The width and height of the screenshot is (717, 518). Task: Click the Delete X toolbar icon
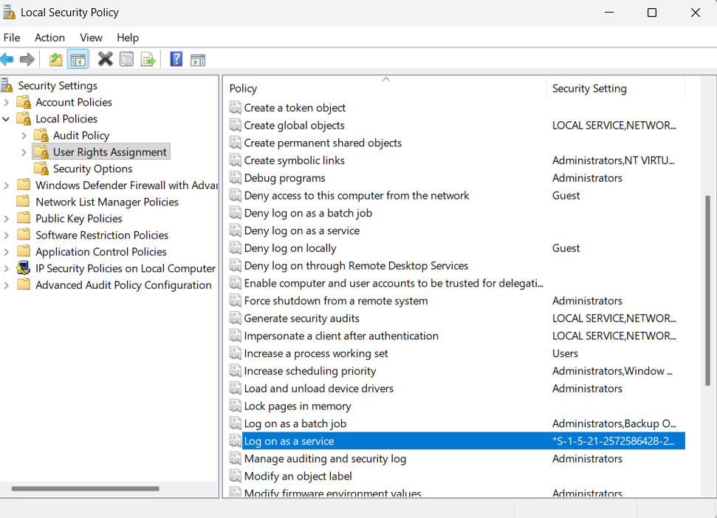coord(105,59)
